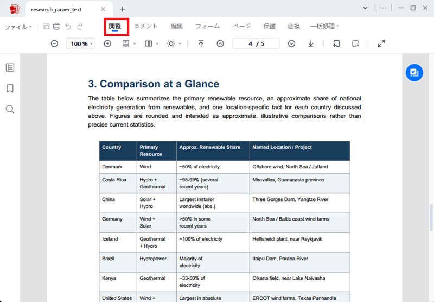
Task: Open the bookmarks panel icon
Action: click(x=10, y=89)
